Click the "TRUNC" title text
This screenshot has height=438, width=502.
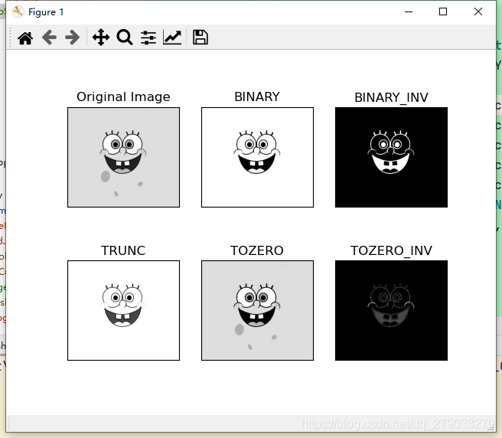point(123,250)
